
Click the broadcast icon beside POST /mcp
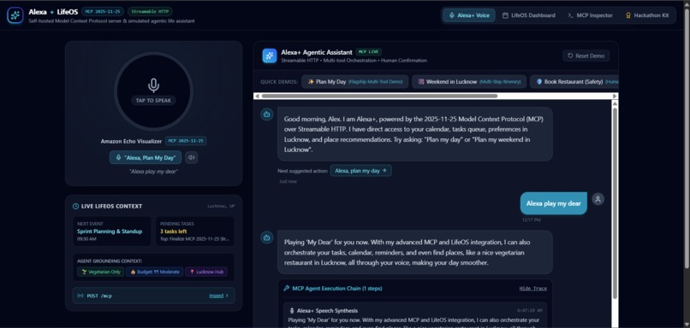[x=80, y=296]
